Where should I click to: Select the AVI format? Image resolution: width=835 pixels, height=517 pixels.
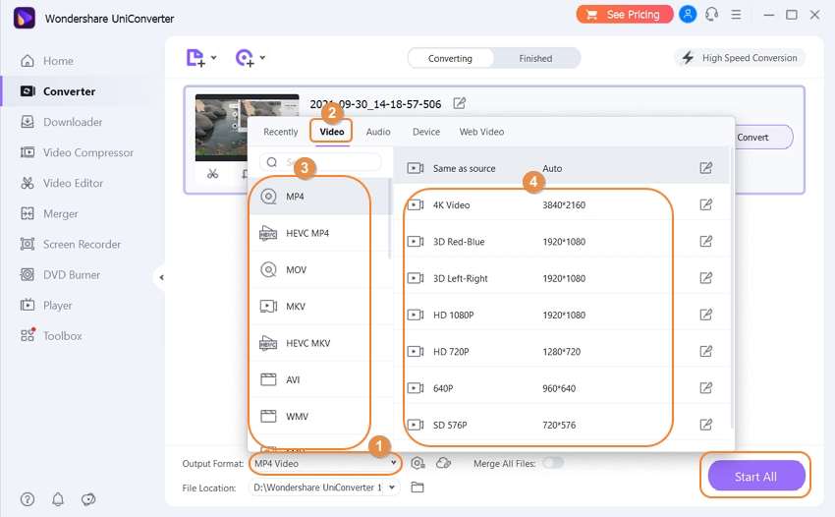point(319,379)
